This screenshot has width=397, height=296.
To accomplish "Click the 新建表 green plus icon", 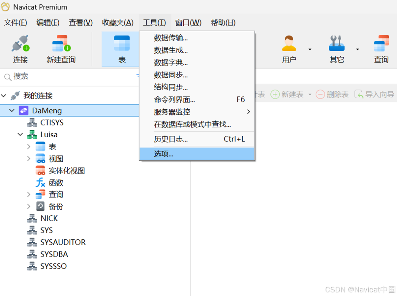I will coord(275,94).
